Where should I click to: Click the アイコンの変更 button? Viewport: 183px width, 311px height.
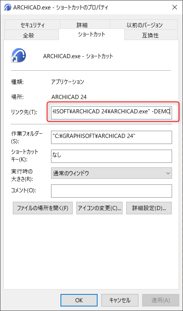(99, 208)
